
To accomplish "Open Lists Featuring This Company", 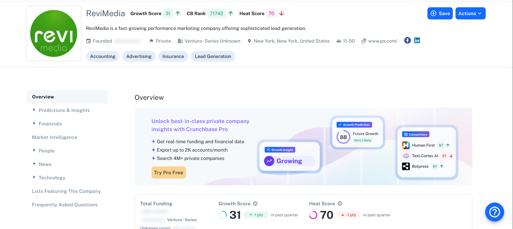I will pyautogui.click(x=66, y=191).
